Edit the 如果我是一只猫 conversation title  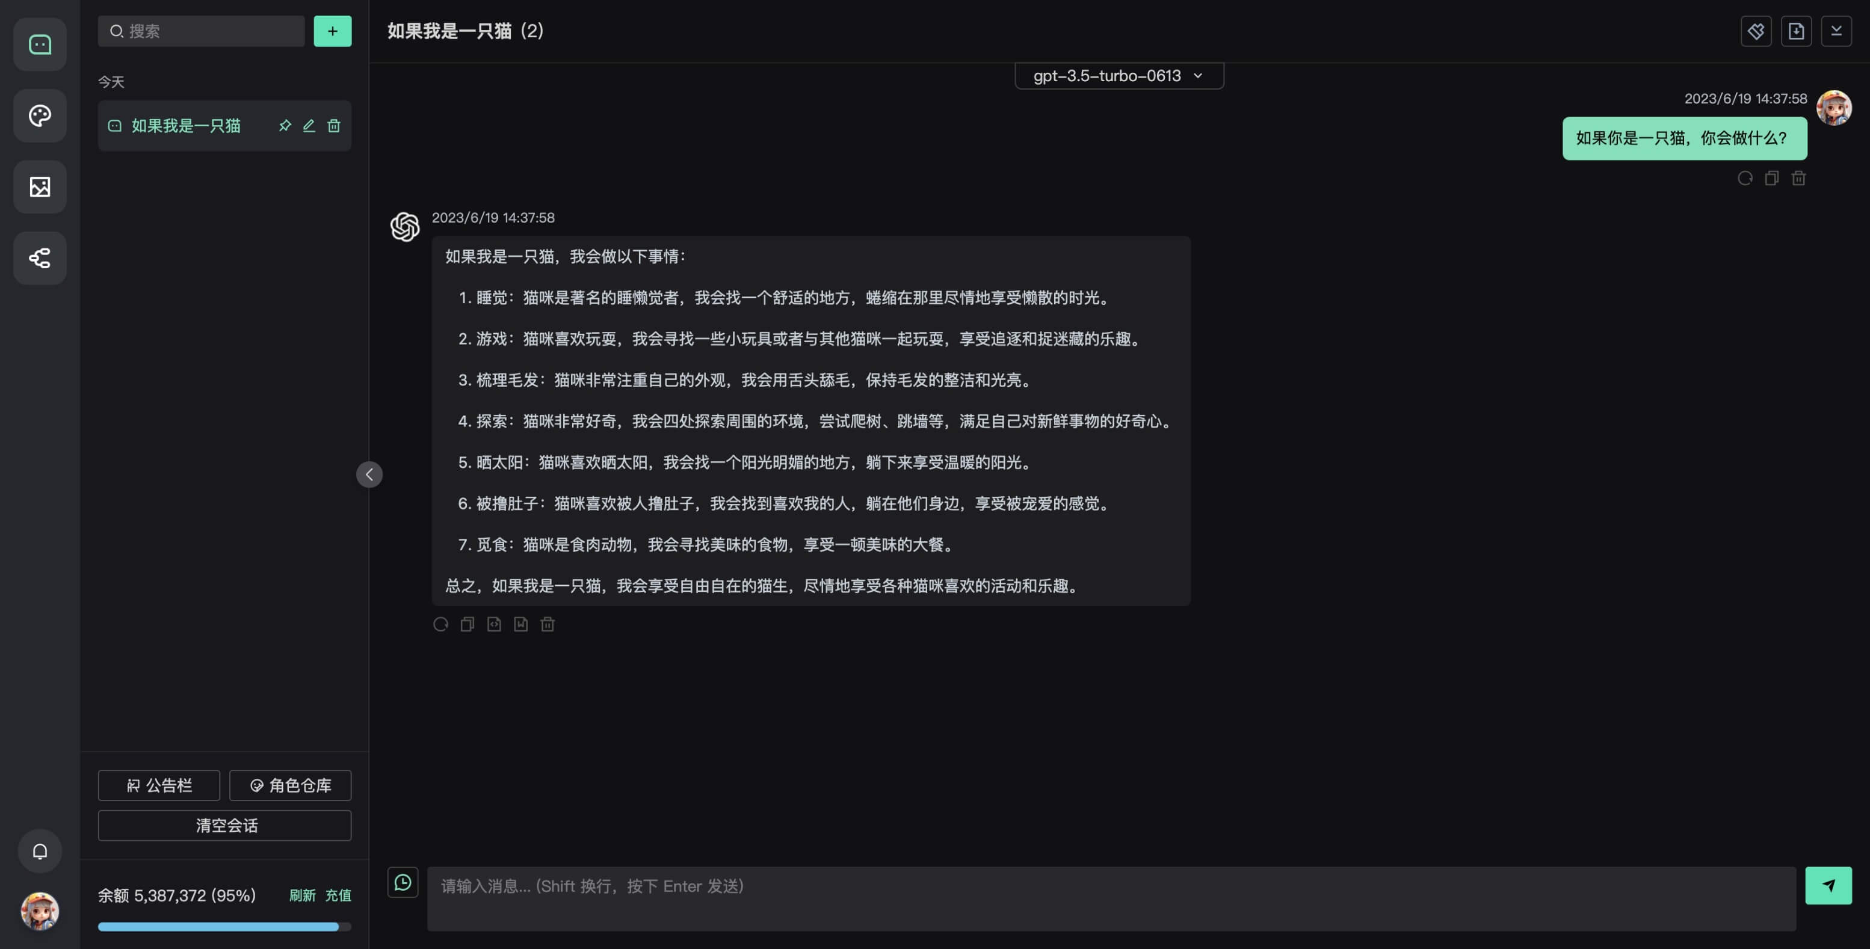click(309, 126)
